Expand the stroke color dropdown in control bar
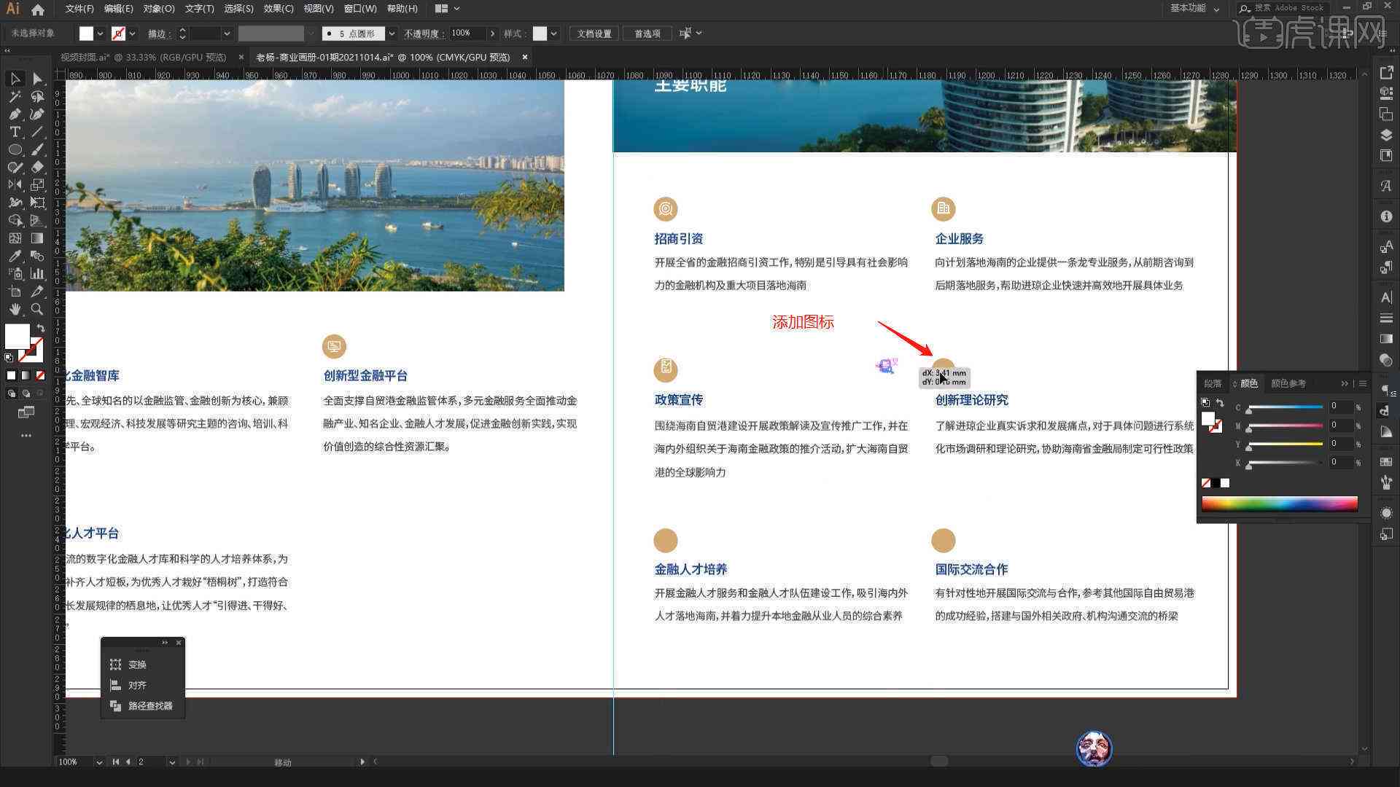This screenshot has width=1400, height=787. [x=132, y=34]
